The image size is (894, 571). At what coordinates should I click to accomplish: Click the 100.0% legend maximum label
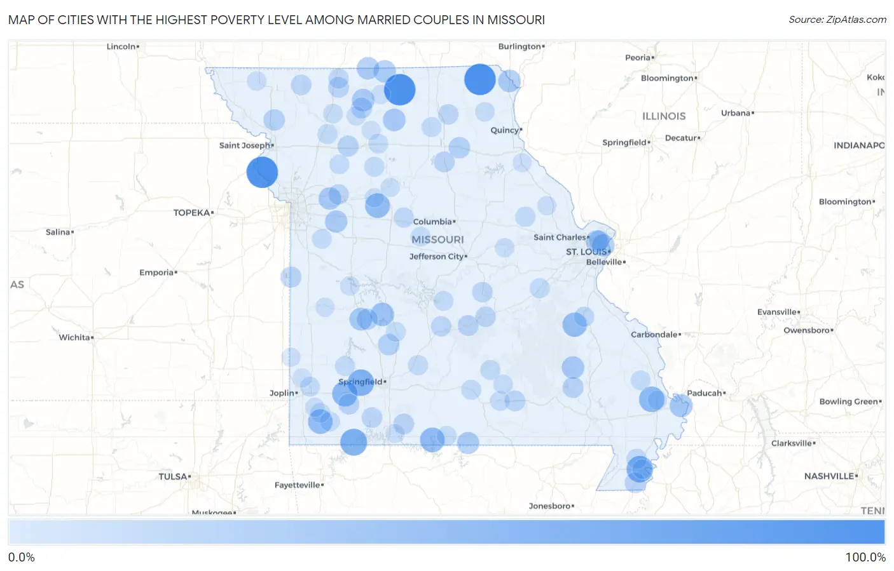(x=865, y=557)
